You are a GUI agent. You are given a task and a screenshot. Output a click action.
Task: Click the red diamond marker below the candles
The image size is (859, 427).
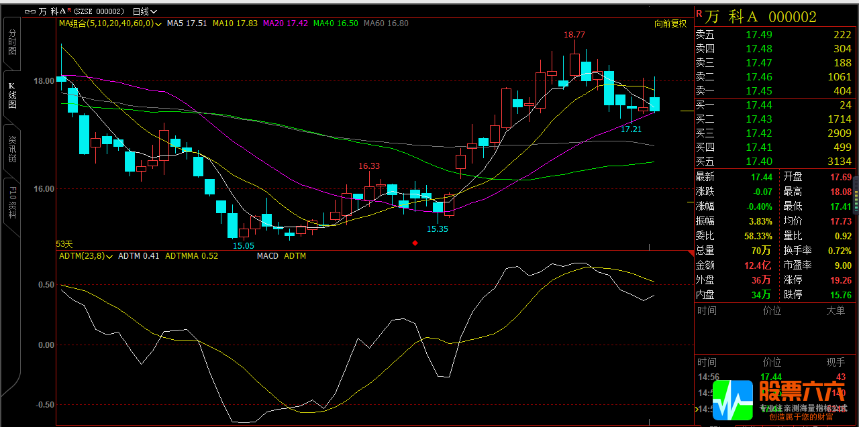point(415,243)
